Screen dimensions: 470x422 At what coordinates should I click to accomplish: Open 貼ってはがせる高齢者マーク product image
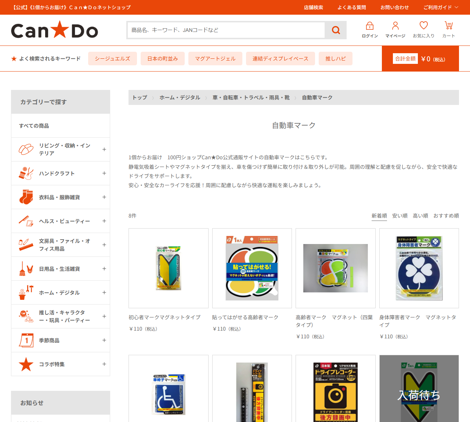point(252,268)
